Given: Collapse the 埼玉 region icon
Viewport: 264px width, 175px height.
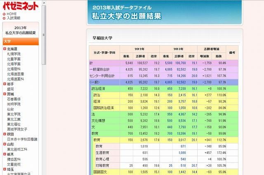Looking at the screenshot, I should point(5,169).
